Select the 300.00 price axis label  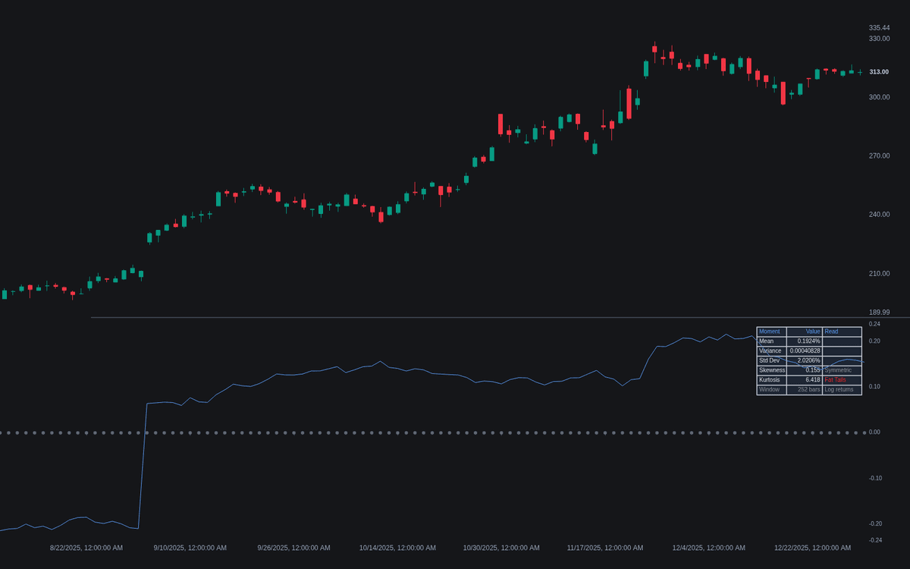879,97
